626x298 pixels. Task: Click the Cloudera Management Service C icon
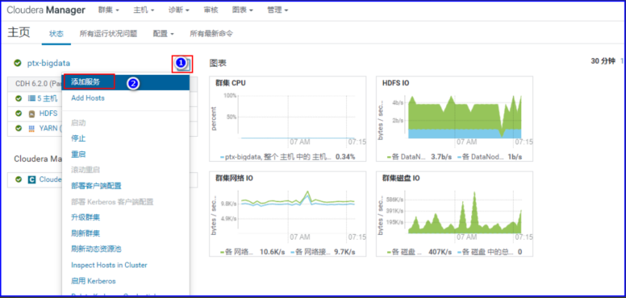coord(32,179)
